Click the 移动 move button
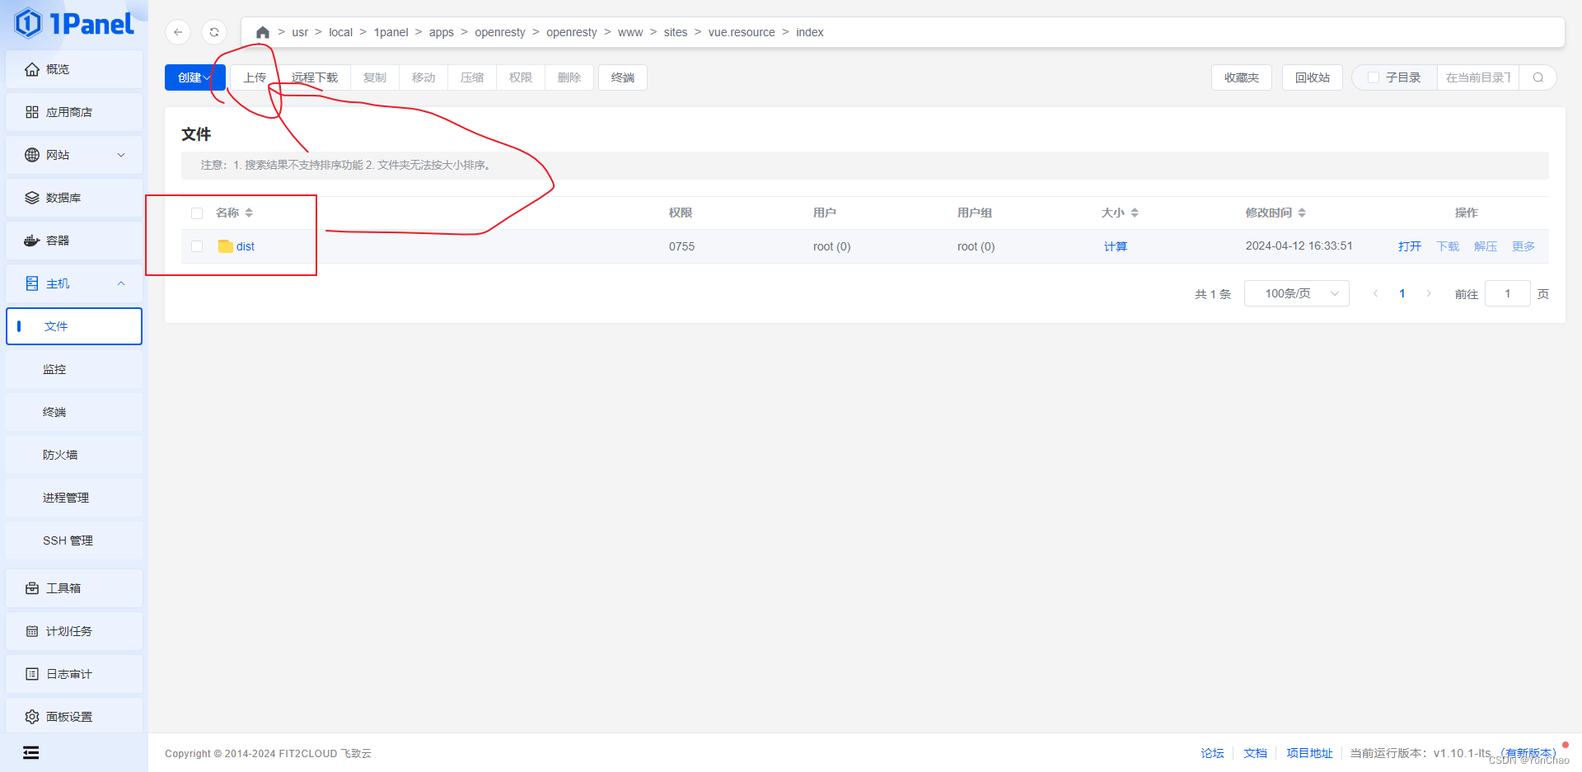This screenshot has width=1582, height=772. [424, 77]
